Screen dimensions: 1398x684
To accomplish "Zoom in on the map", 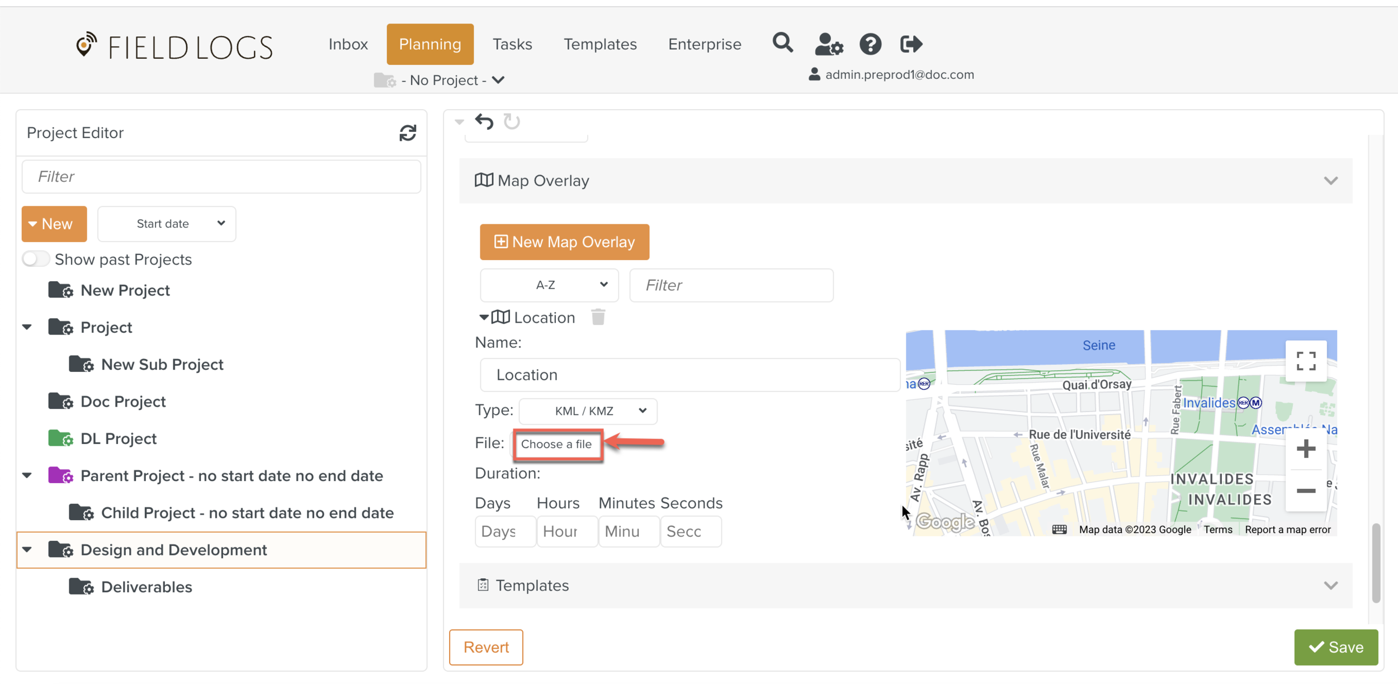I will click(x=1306, y=449).
